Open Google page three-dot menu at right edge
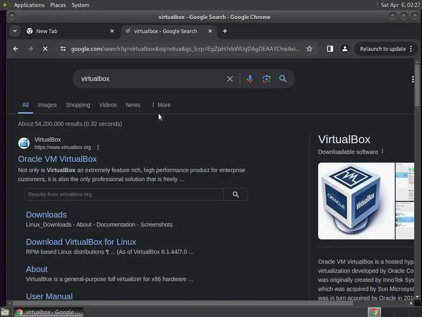422x317 pixels. tap(413, 79)
